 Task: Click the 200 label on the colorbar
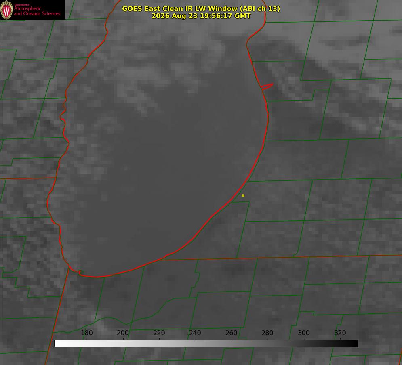click(x=123, y=333)
